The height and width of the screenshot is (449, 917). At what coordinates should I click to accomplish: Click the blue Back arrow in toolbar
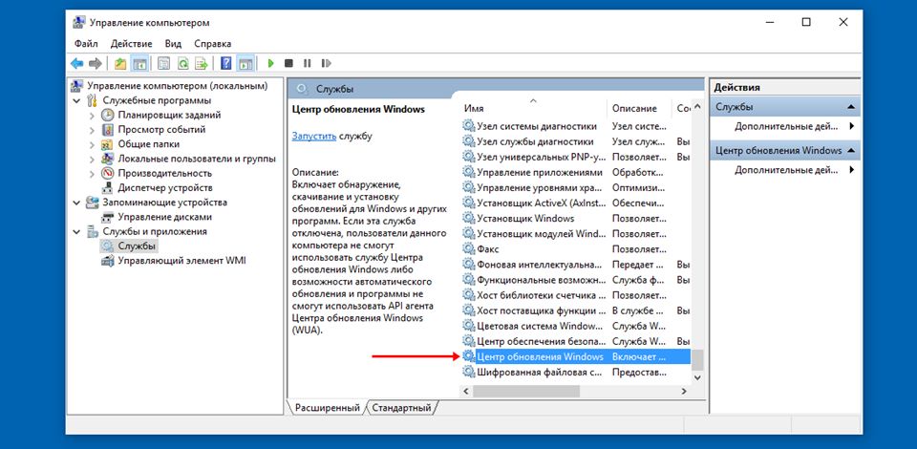click(76, 63)
